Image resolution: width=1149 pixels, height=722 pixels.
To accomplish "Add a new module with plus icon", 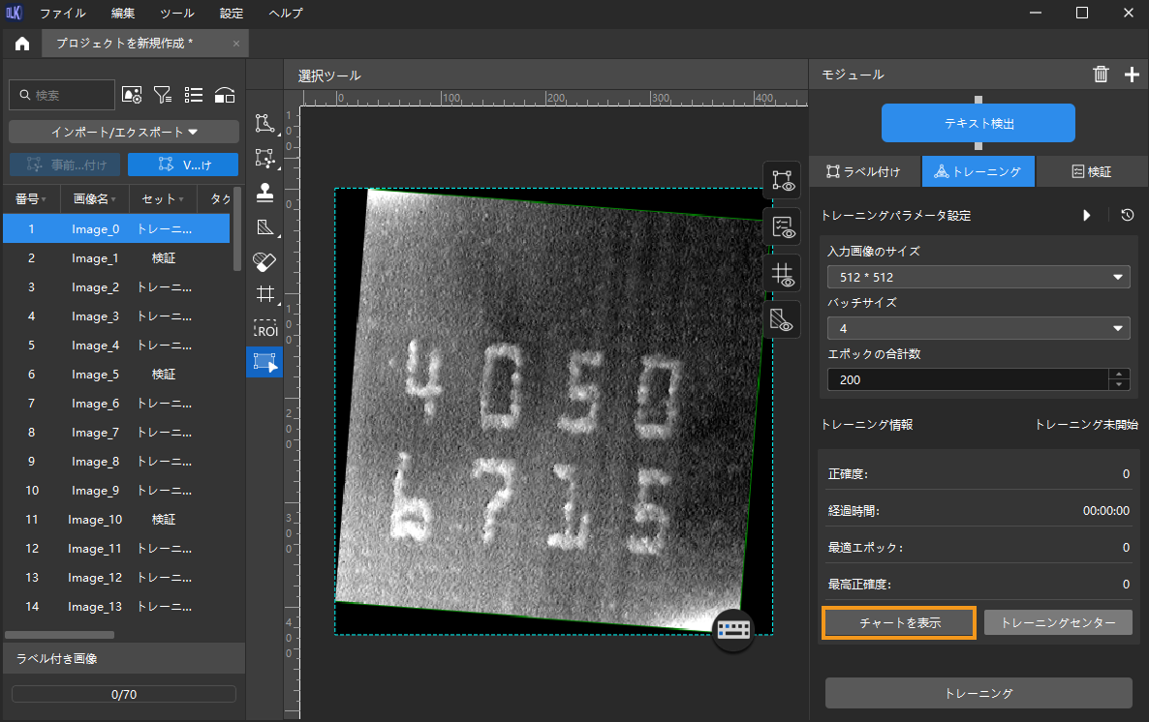I will 1133,74.
